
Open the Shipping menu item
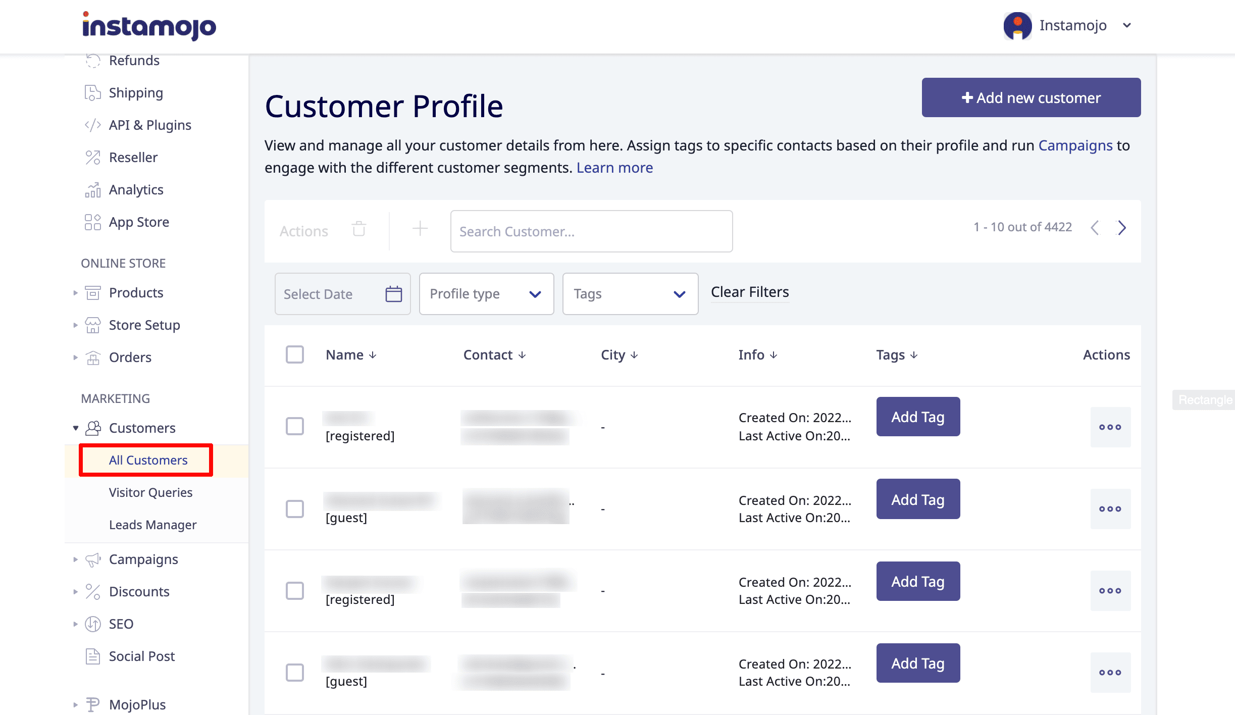136,93
